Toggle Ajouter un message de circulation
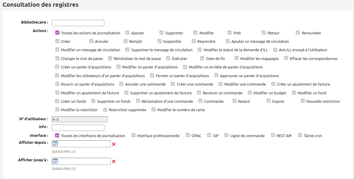 tap(228, 41)
